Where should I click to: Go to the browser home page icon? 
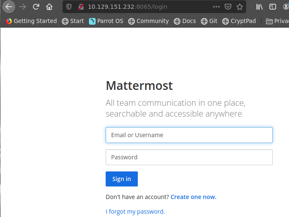[49, 7]
